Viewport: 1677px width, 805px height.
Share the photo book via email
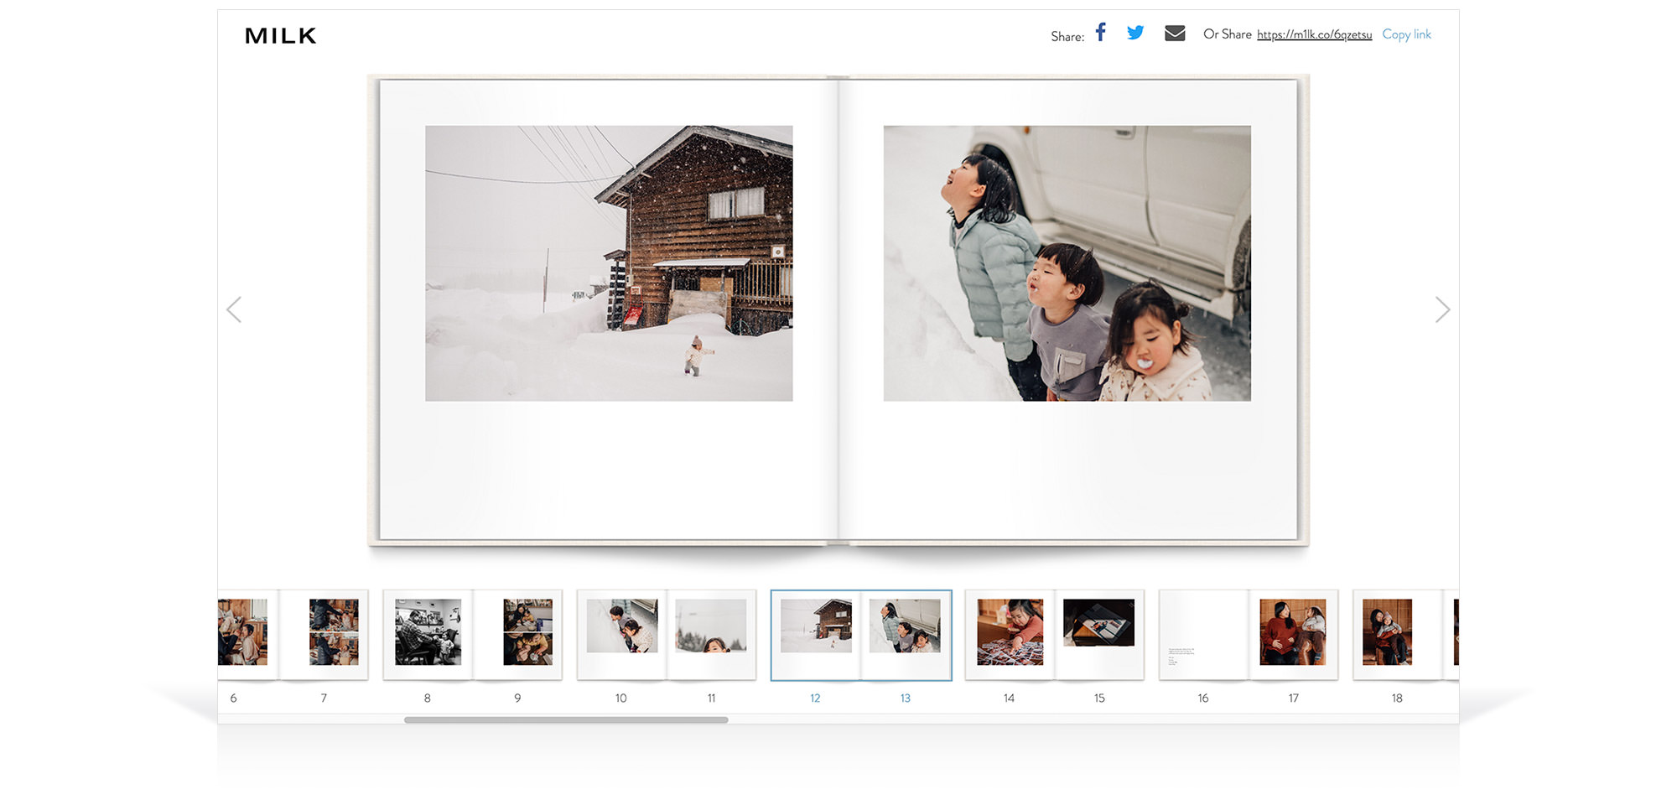click(x=1174, y=33)
